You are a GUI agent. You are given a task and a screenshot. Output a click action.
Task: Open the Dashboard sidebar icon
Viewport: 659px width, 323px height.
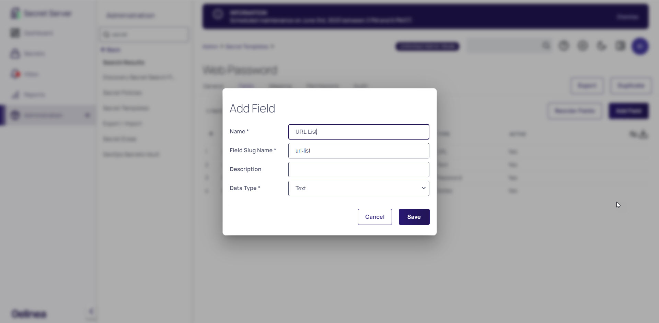15,33
